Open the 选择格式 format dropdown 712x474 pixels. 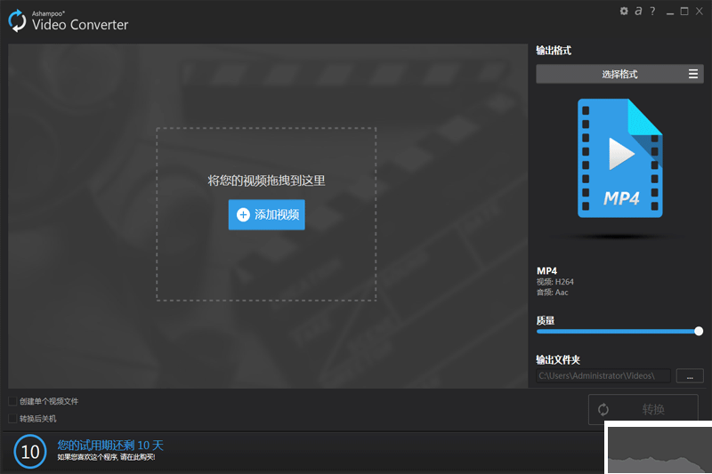click(x=619, y=74)
